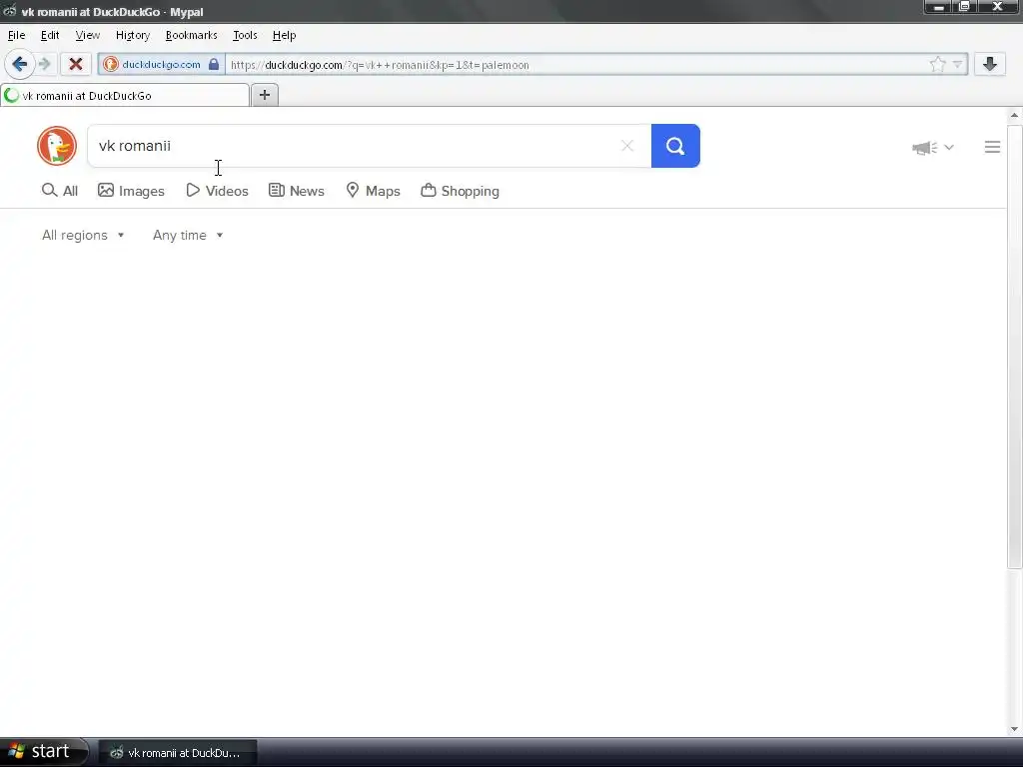Image resolution: width=1023 pixels, height=767 pixels.
Task: Switch to Maps results
Action: (373, 191)
